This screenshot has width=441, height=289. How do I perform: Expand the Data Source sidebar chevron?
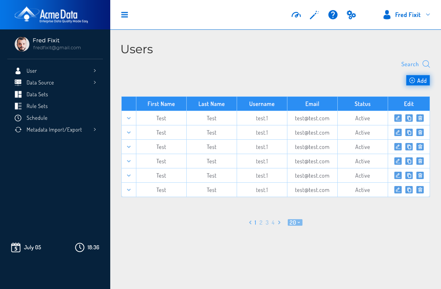[x=95, y=82]
